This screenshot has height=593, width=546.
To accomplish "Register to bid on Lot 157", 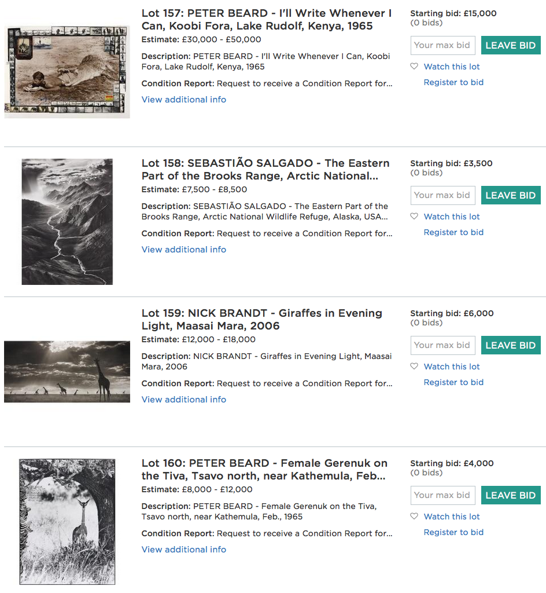I will [453, 82].
